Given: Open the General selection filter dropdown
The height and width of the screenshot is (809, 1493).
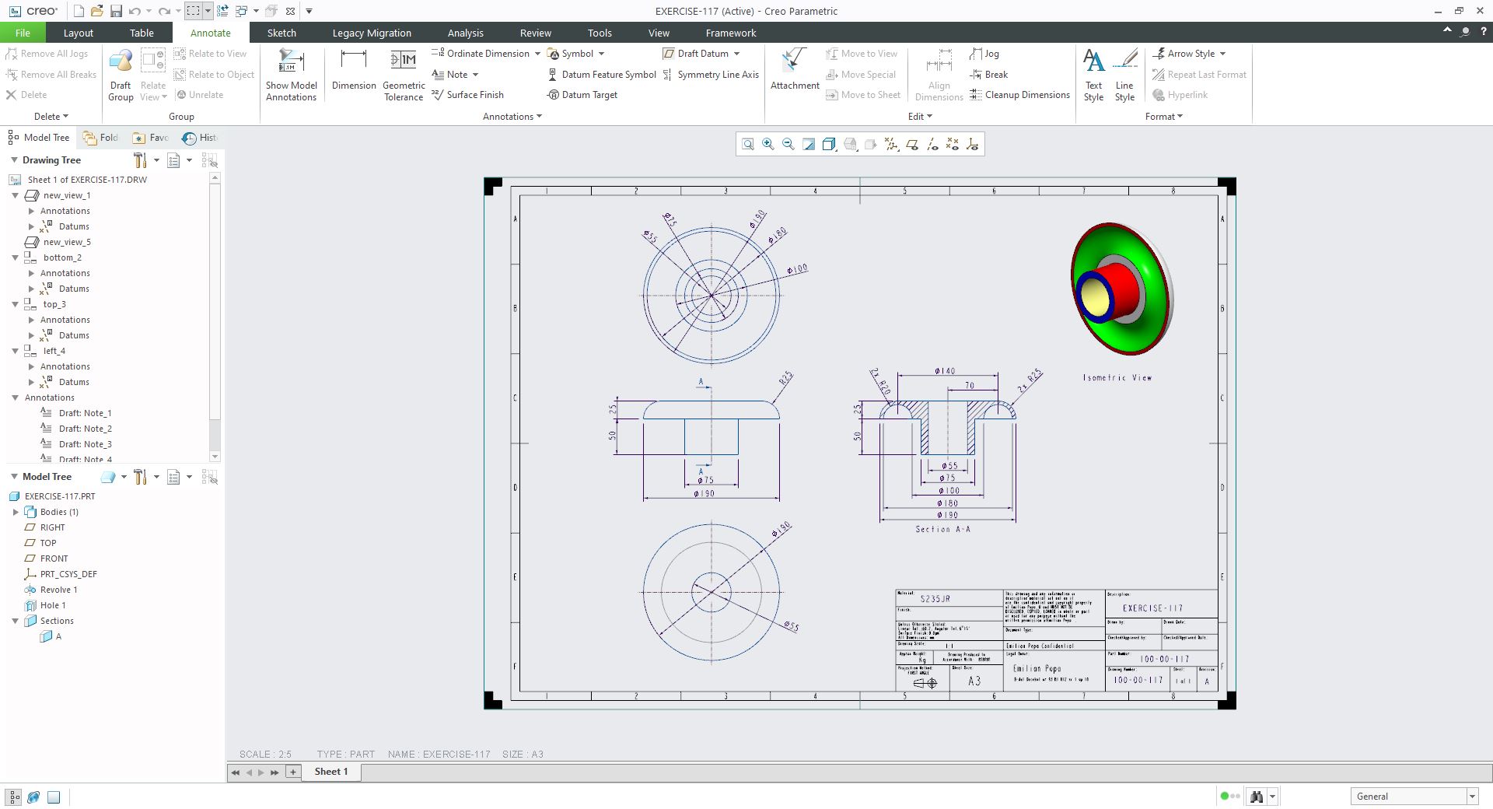Looking at the screenshot, I should 1472,797.
